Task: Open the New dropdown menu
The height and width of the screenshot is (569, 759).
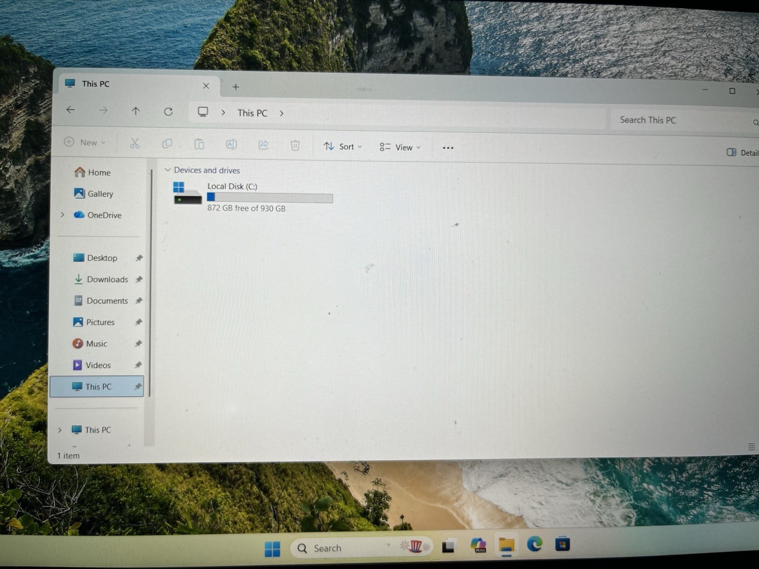Action: [x=85, y=142]
